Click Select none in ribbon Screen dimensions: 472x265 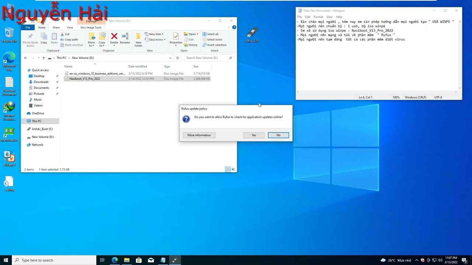212,39
